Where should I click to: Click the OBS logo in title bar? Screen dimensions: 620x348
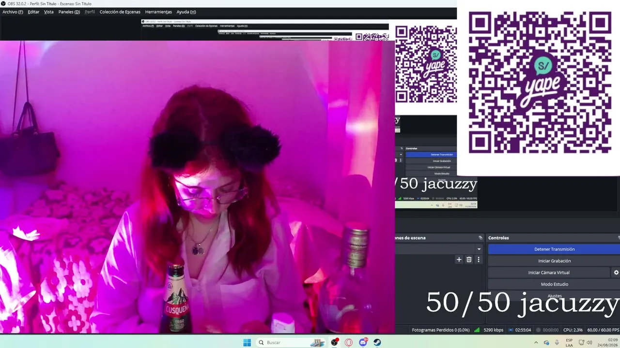[3, 3]
